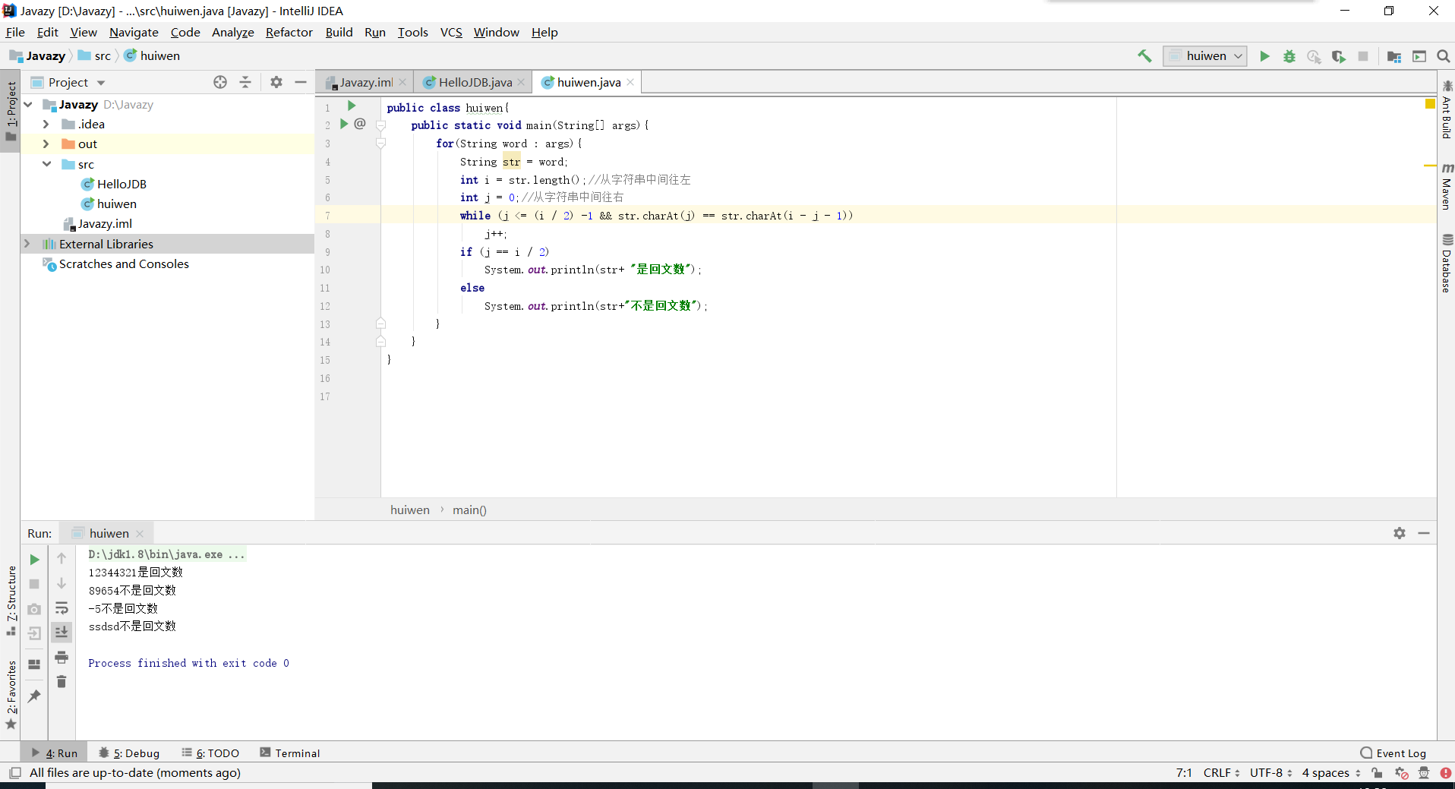Open the Debug tool window button
1455x789 pixels.
pyautogui.click(x=129, y=753)
